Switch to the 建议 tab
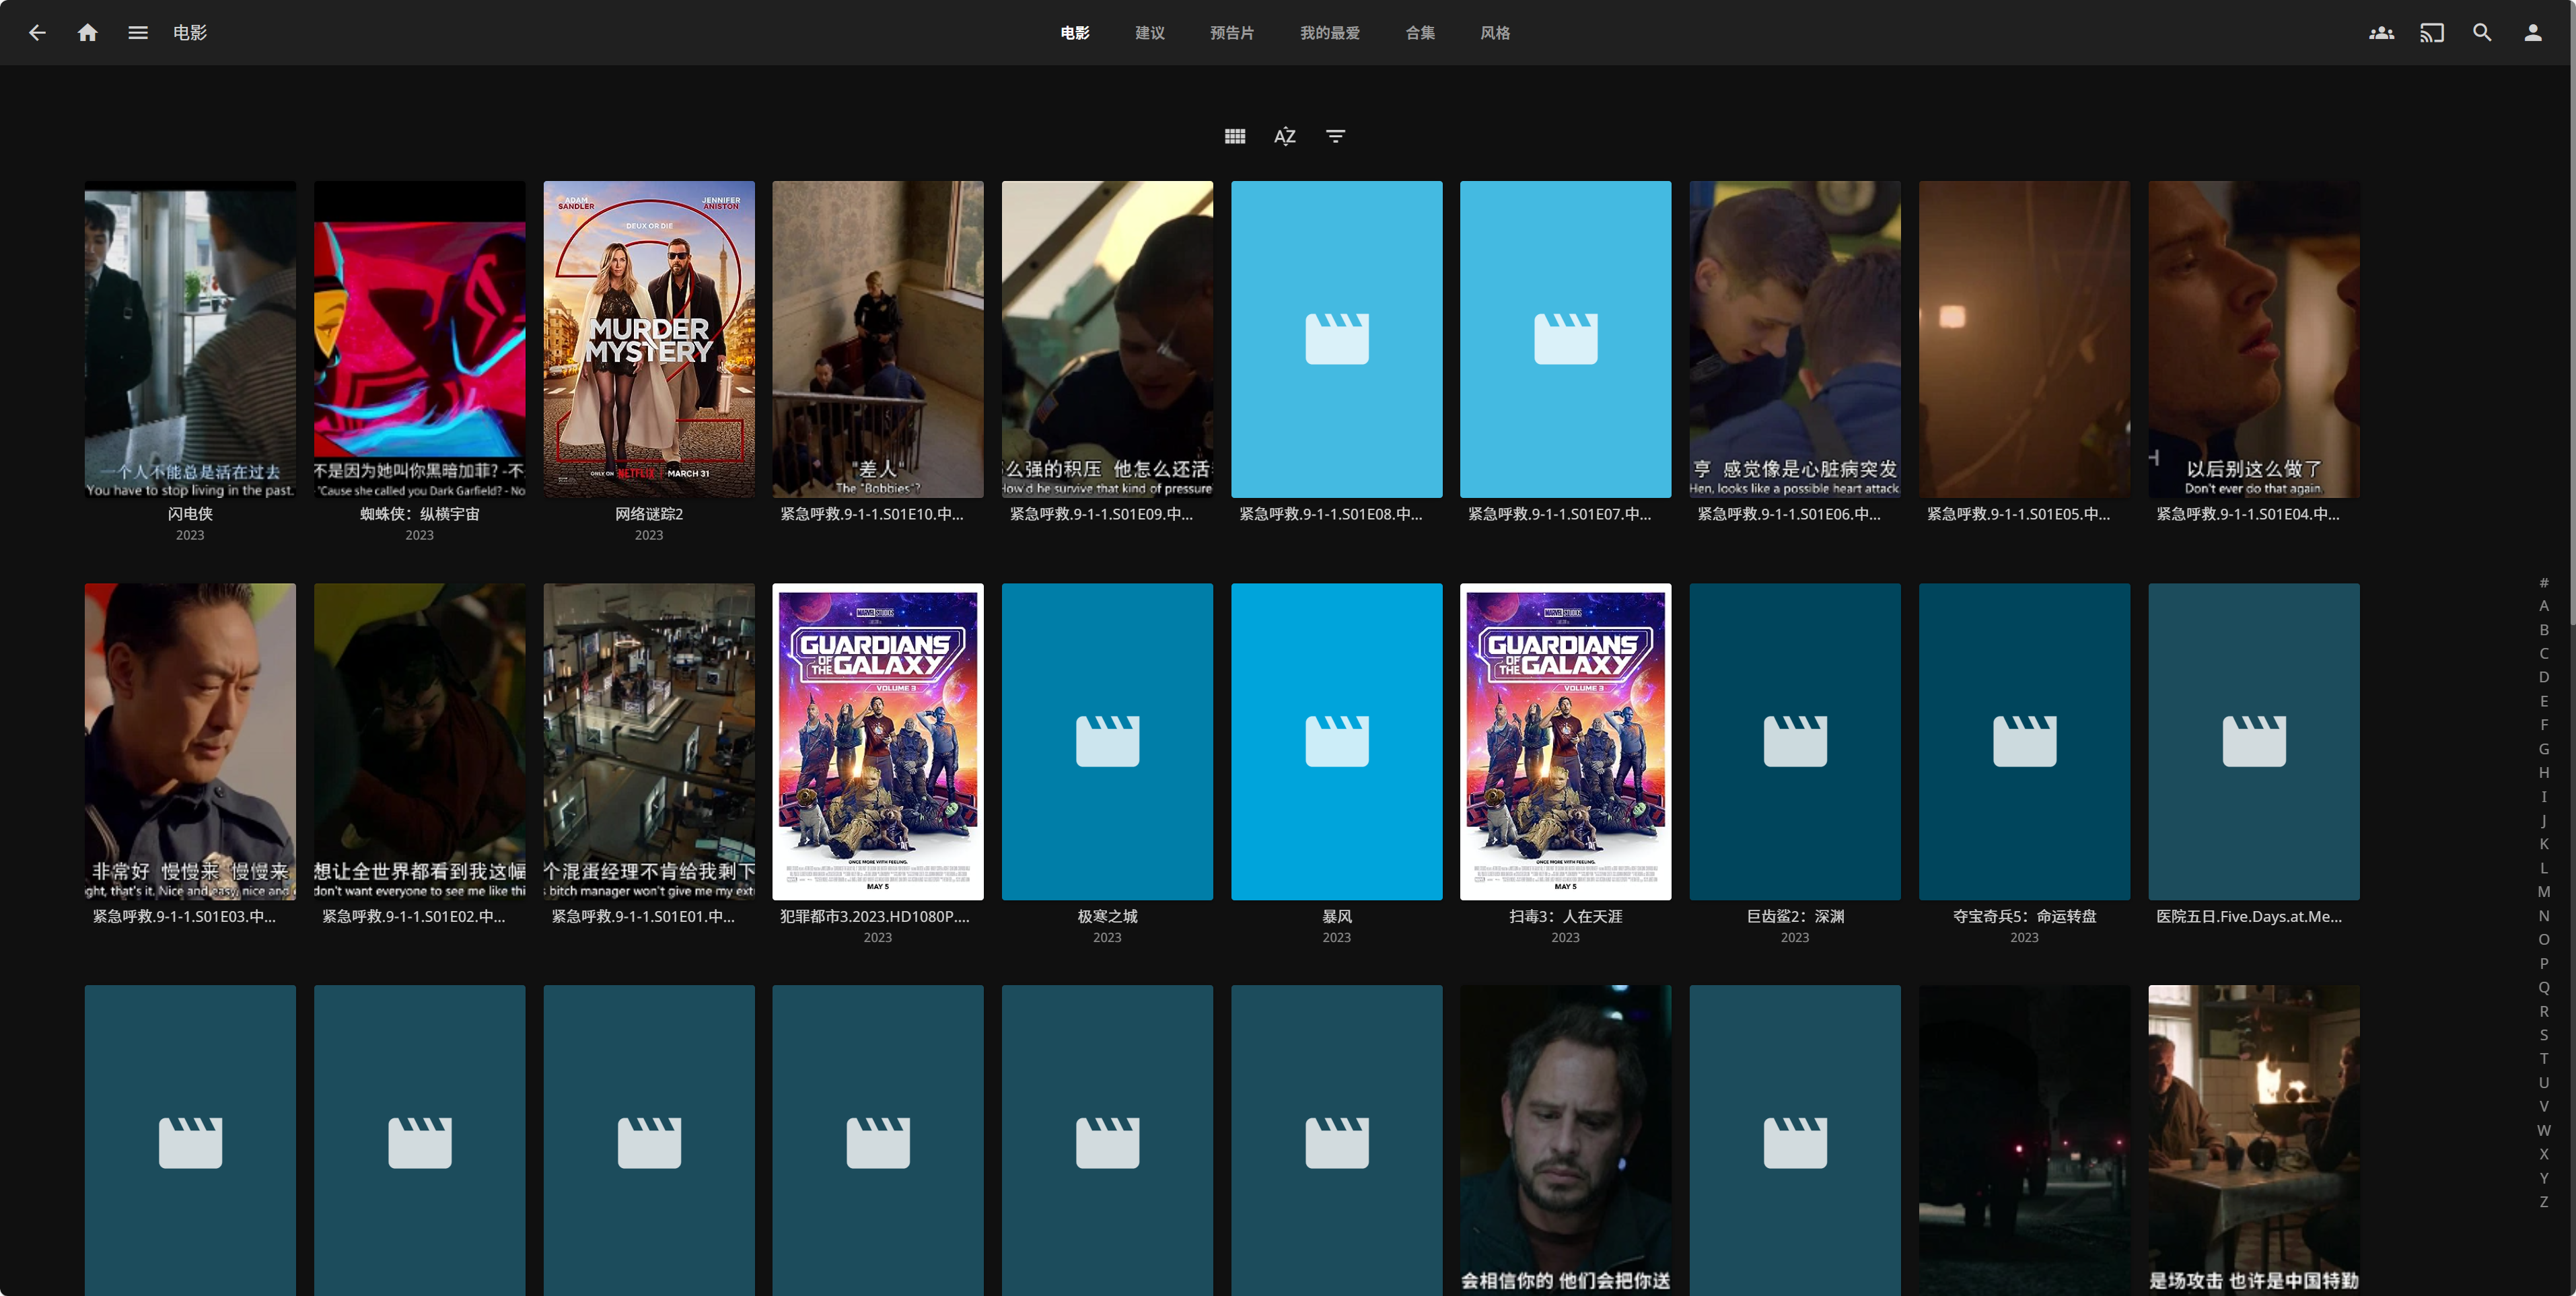This screenshot has height=1296, width=2576. [x=1150, y=33]
